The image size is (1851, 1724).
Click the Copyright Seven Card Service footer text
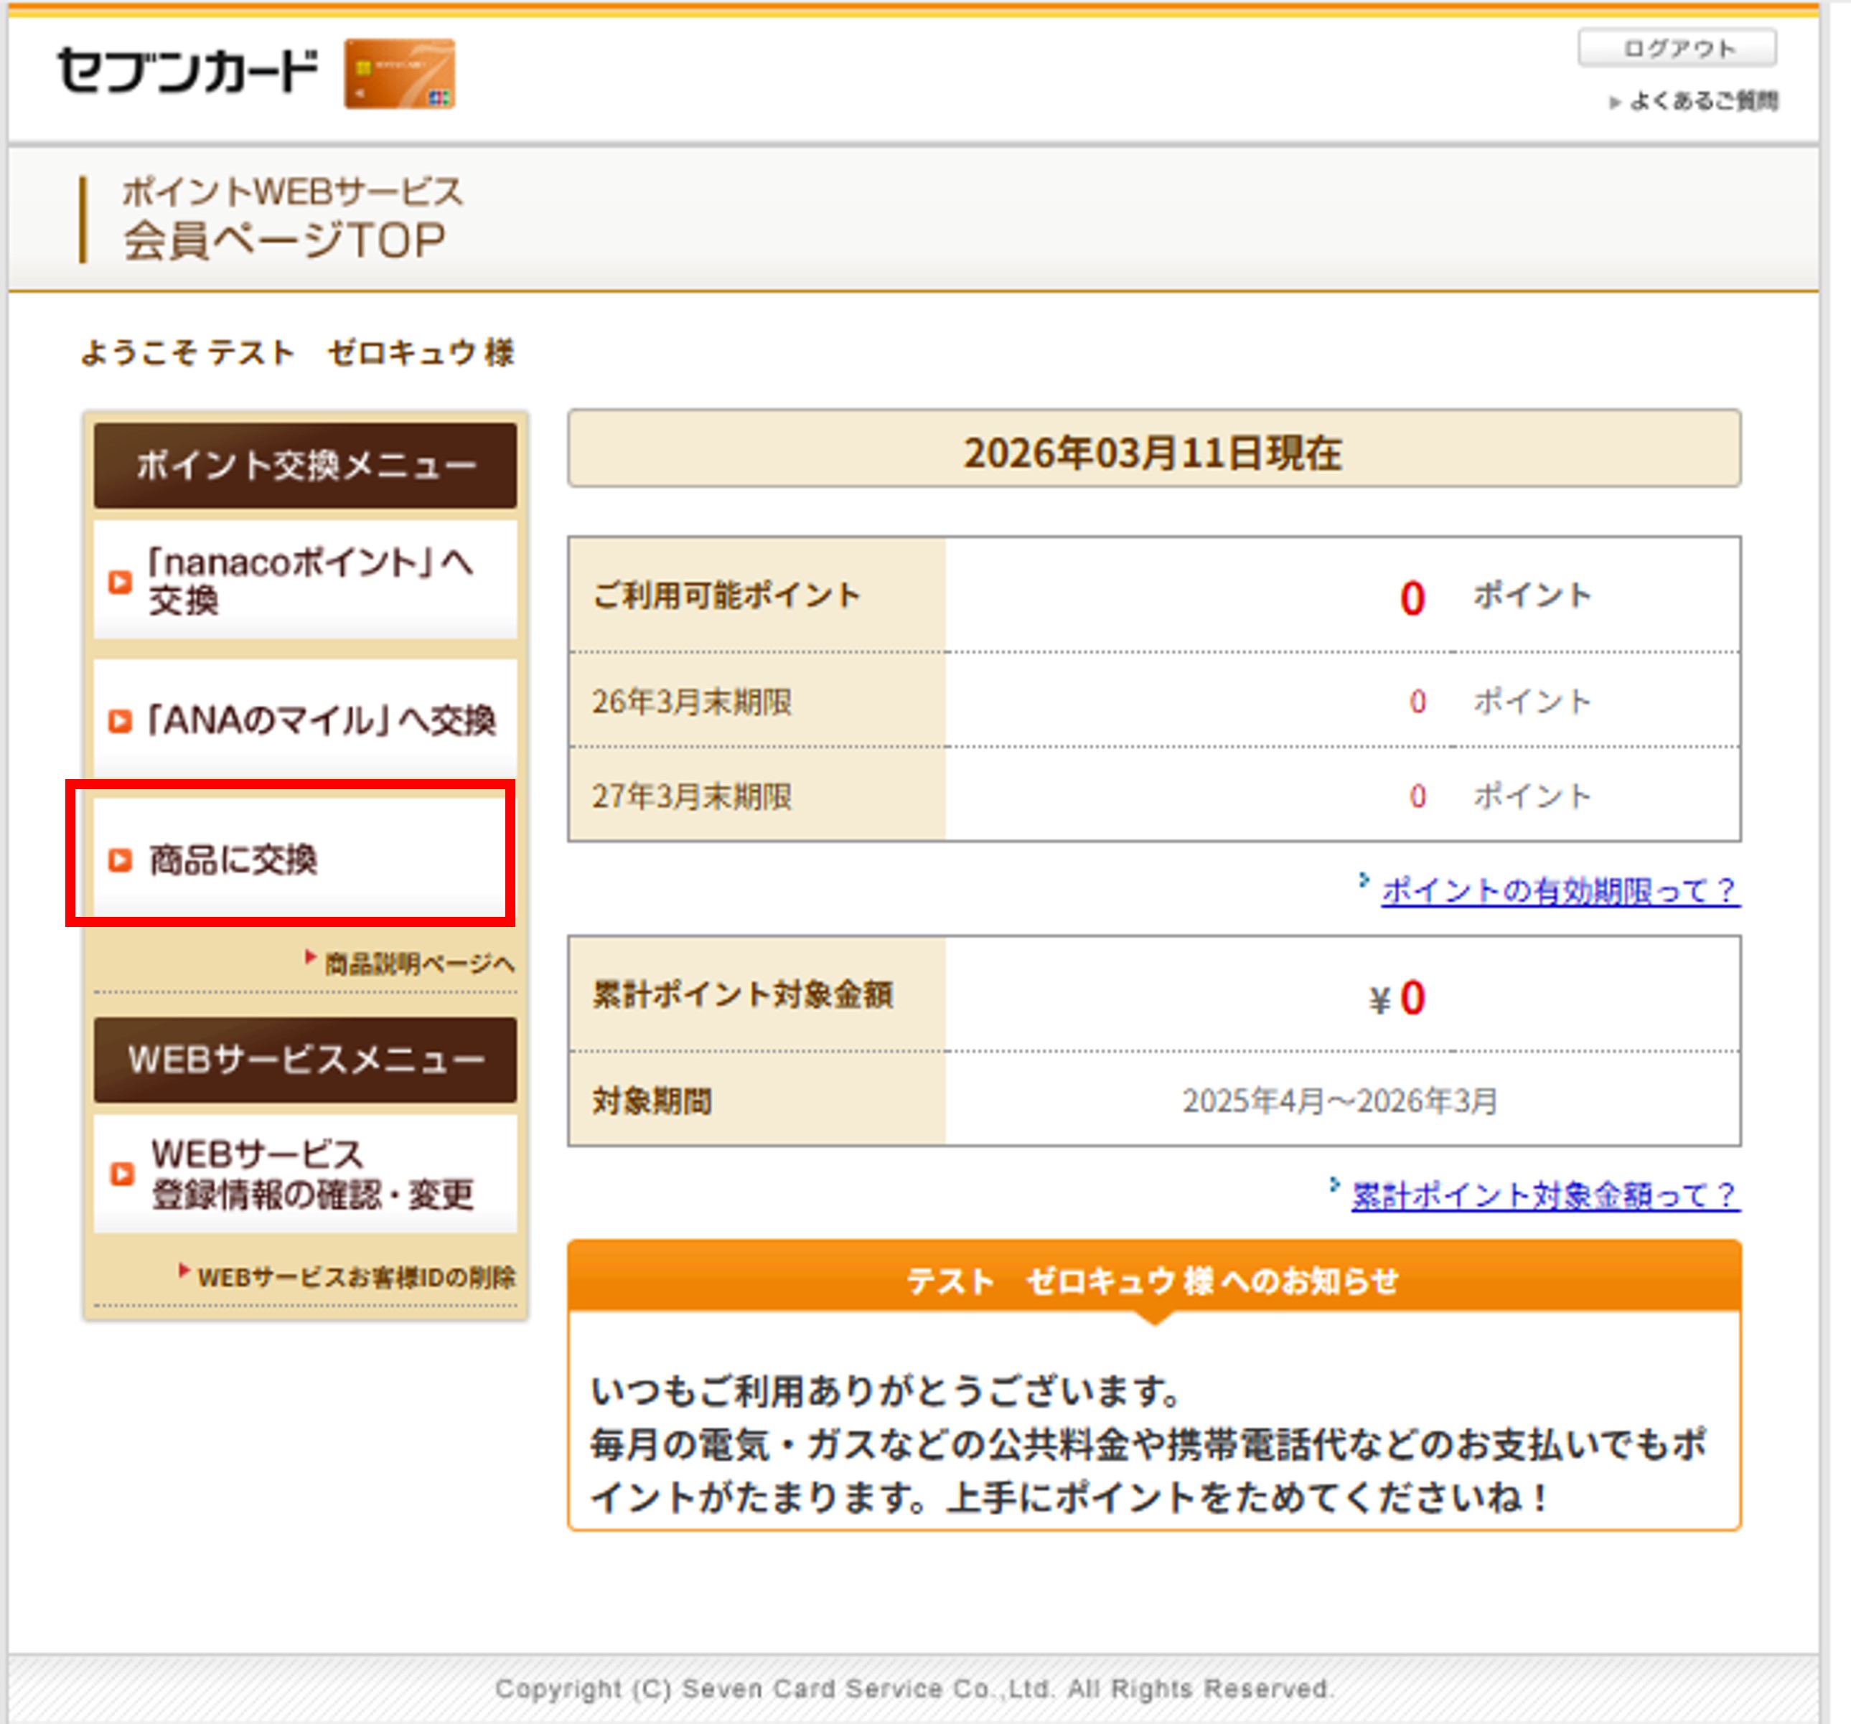(x=914, y=1689)
